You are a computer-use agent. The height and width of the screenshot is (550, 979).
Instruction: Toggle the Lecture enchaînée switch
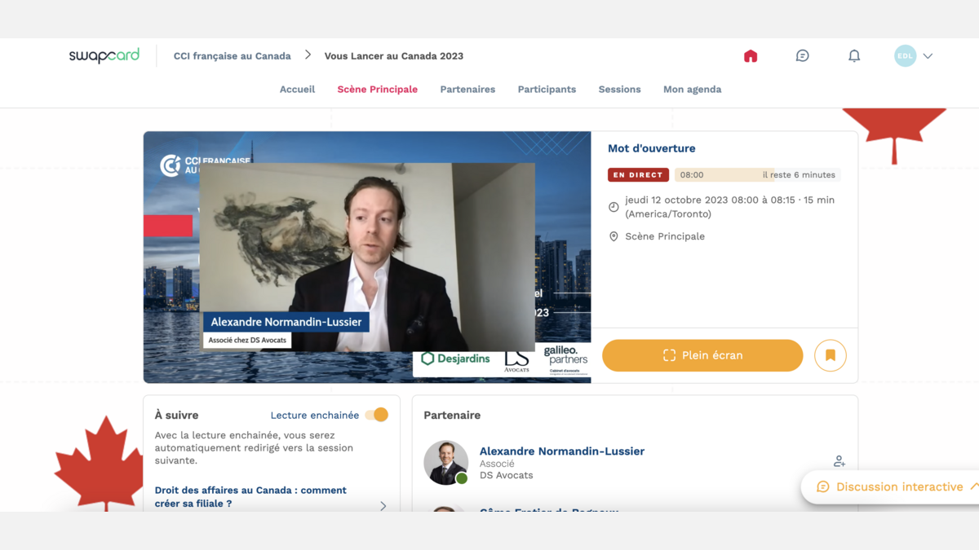(x=377, y=415)
